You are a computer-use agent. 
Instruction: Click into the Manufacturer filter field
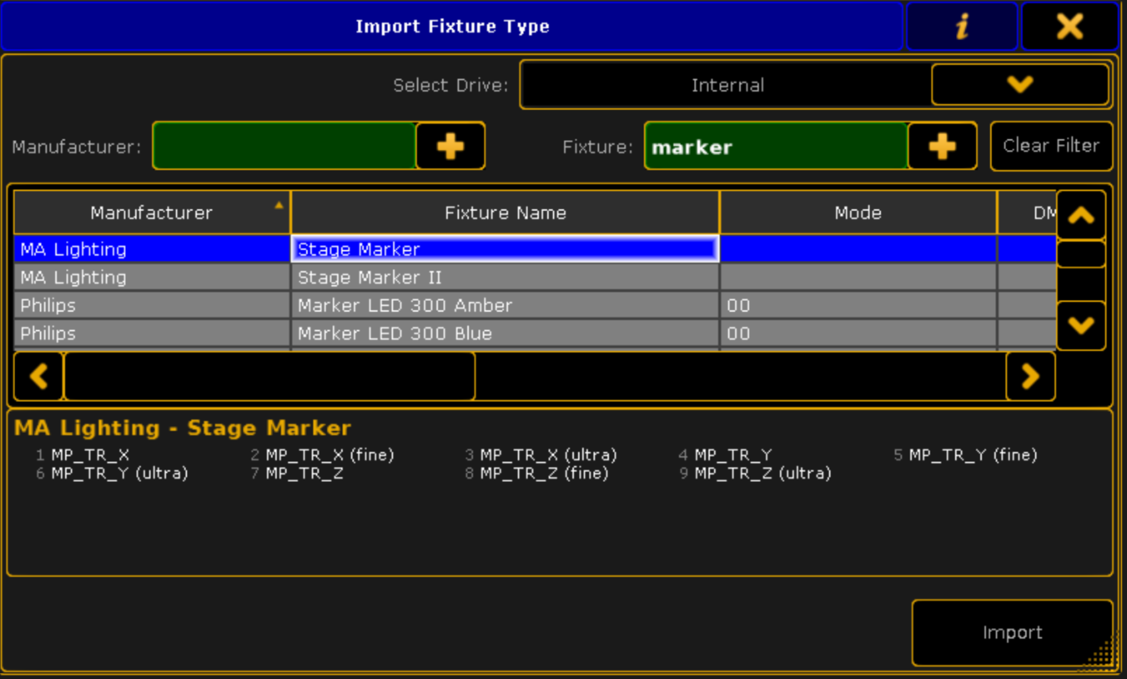point(284,146)
